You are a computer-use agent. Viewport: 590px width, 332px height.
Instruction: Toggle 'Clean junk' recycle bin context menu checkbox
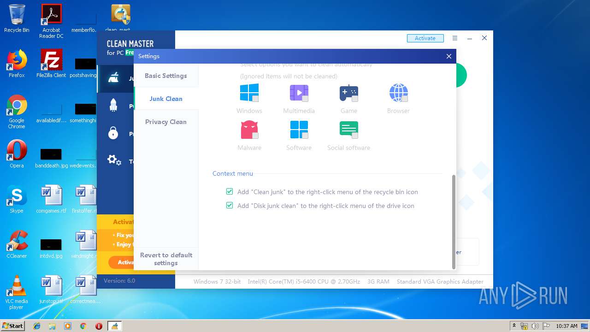click(x=230, y=191)
